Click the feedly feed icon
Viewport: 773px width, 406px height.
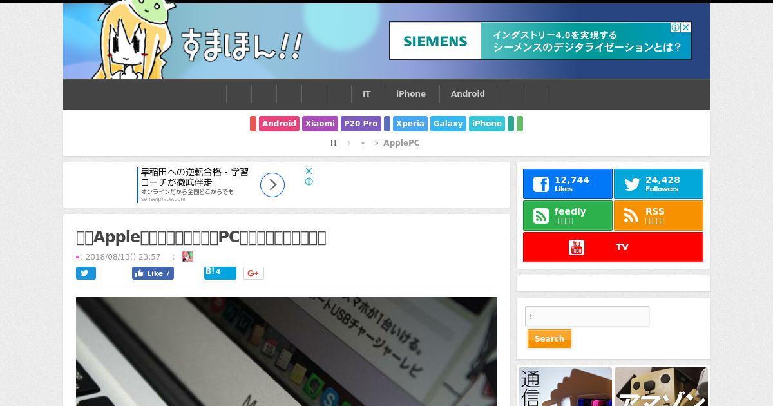point(541,216)
